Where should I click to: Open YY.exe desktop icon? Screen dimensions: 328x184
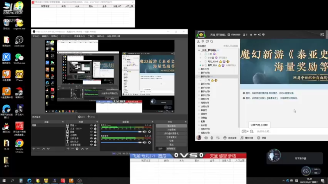tap(19, 76)
